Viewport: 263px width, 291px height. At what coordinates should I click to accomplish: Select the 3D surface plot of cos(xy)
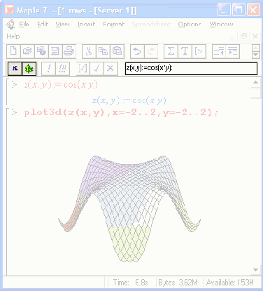(129, 209)
